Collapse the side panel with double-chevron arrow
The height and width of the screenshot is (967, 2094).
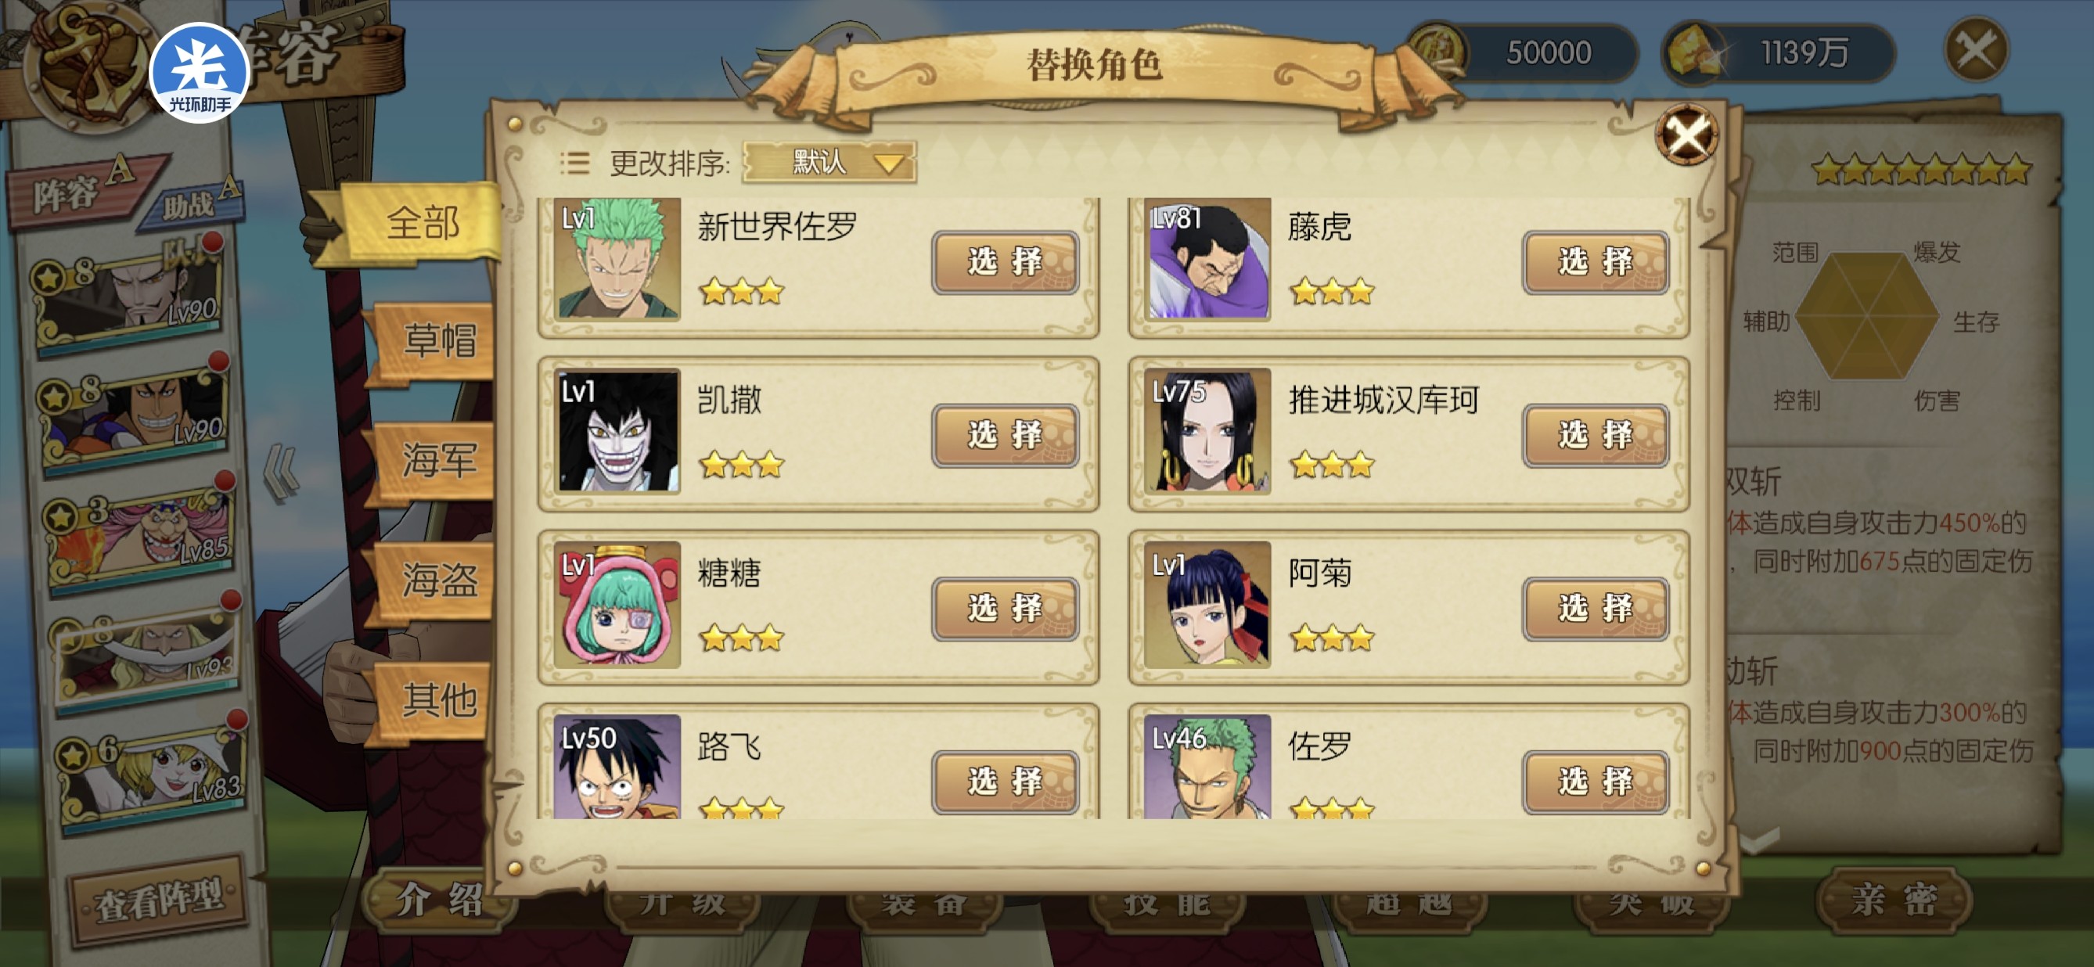point(282,473)
